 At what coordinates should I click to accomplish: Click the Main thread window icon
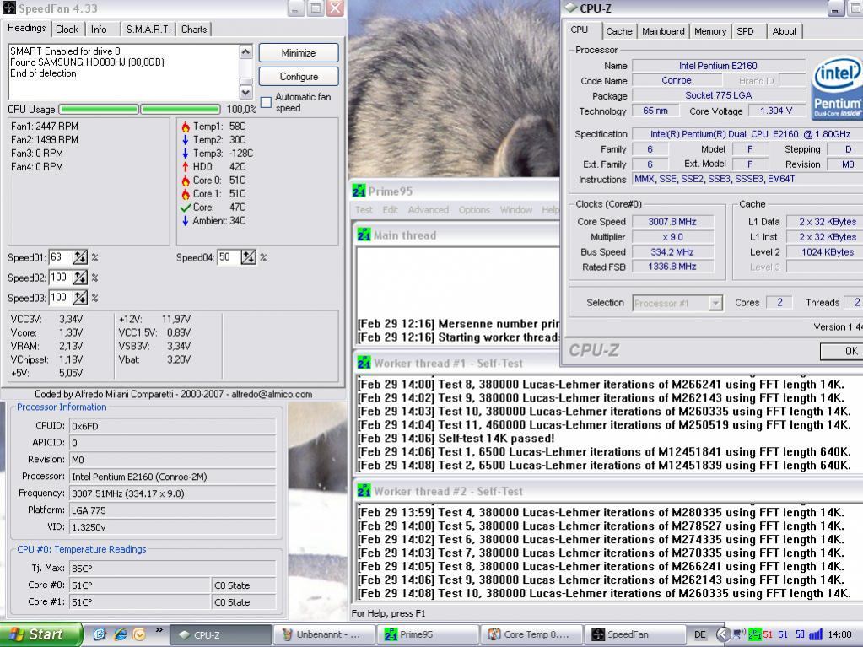364,235
